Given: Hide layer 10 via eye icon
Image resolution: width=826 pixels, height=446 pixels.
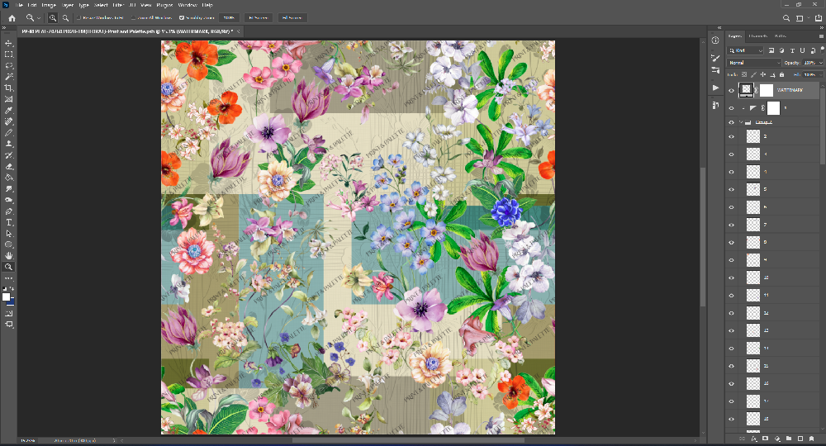Looking at the screenshot, I should point(731,278).
